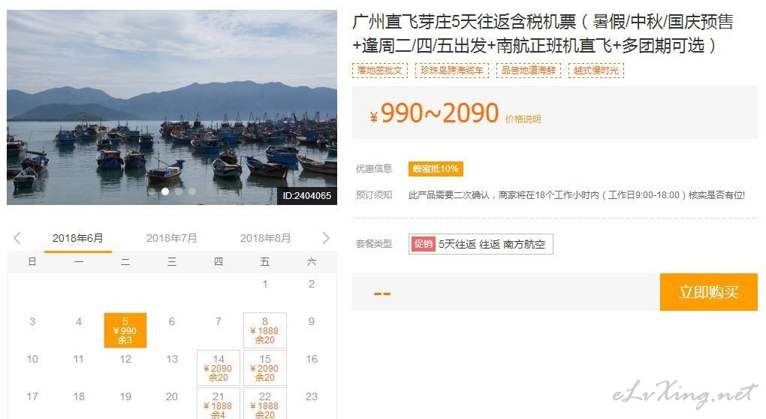Image resolution: width=766 pixels, height=419 pixels.
Task: Pick June 14 priced ¥2090
Action: click(219, 368)
